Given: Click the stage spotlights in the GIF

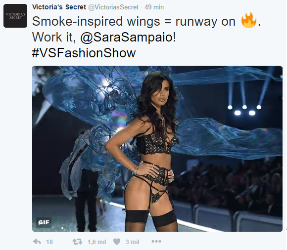Looking at the screenshot, I should click(x=244, y=110).
